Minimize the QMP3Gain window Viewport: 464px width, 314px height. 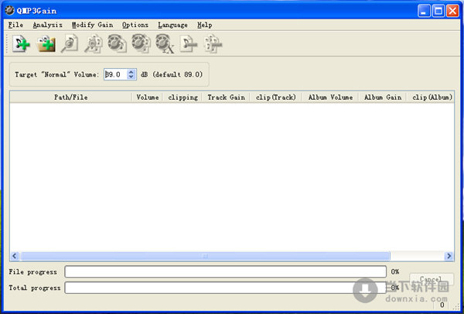click(424, 11)
